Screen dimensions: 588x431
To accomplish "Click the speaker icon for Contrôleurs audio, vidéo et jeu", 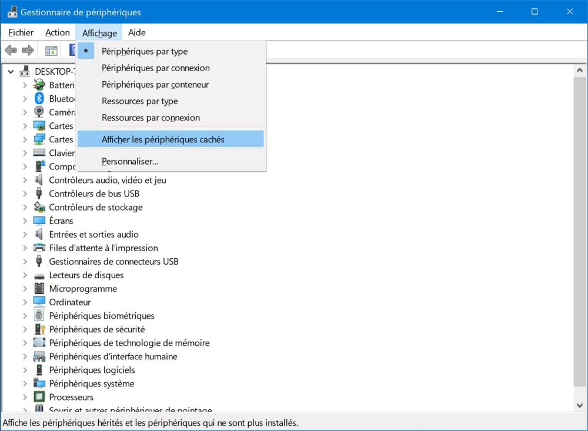I will pyautogui.click(x=39, y=180).
